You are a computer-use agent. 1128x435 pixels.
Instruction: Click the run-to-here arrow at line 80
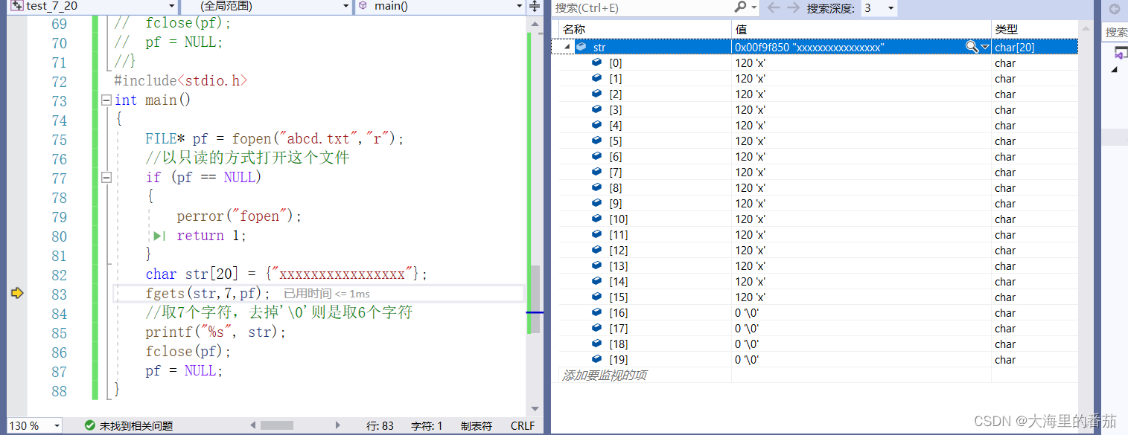(x=159, y=236)
